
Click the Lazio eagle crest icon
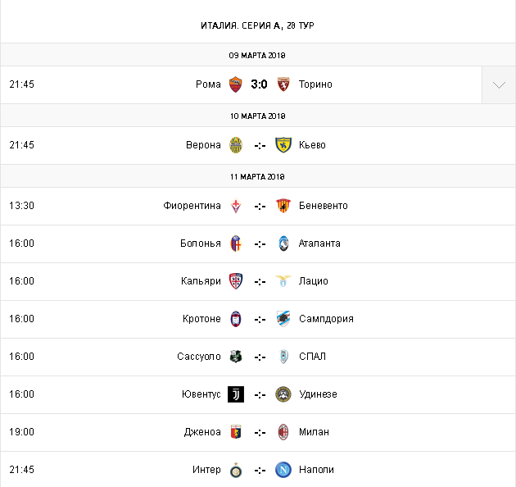click(283, 281)
